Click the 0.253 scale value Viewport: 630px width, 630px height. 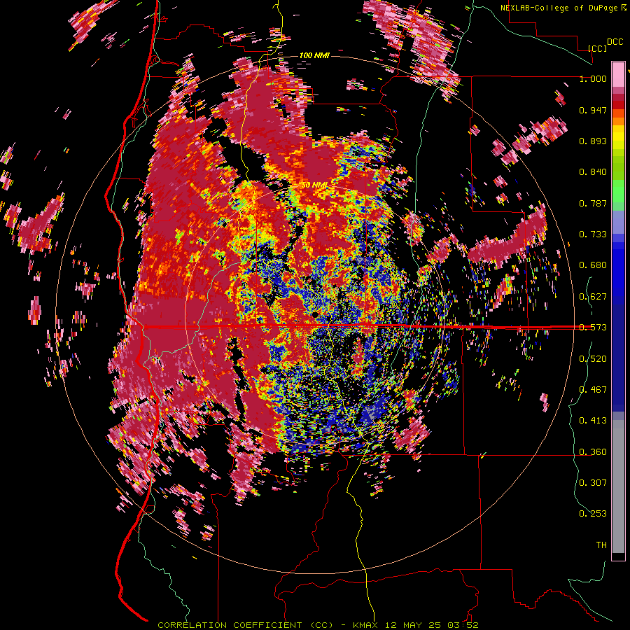593,514
